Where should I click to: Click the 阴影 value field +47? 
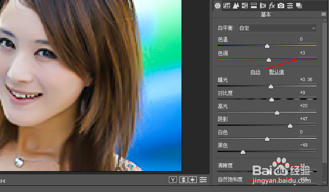(307, 119)
